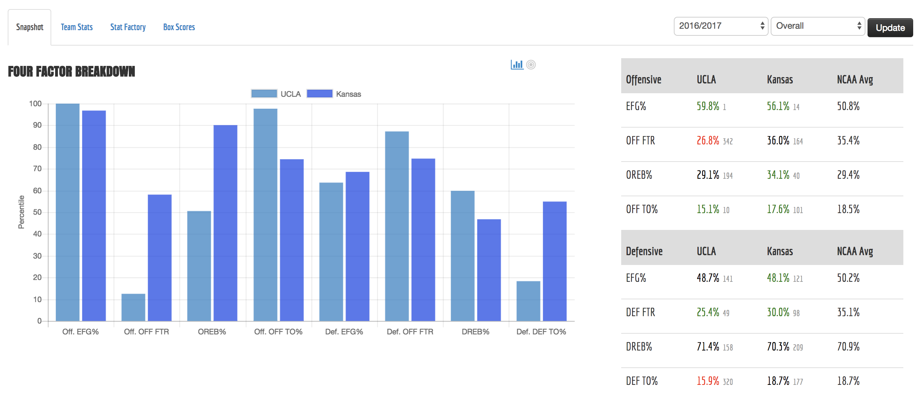Click UCLA DEF FTR value 25.4%

point(708,312)
